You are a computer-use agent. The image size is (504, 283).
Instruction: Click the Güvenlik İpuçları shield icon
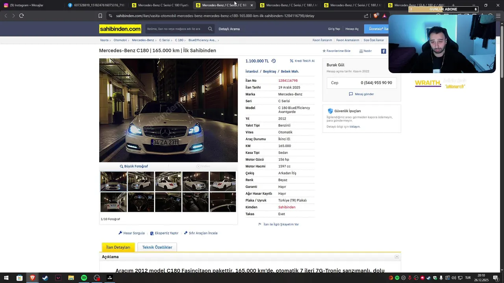click(x=330, y=111)
